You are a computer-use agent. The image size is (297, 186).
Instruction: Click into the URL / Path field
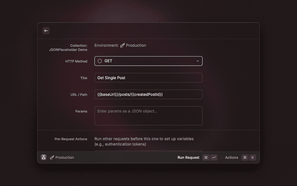click(x=148, y=94)
